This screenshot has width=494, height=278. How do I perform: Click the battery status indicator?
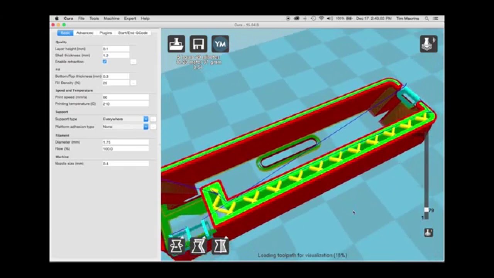(343, 19)
